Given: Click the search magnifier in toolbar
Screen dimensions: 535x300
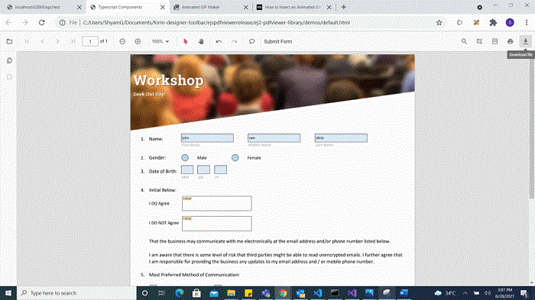Looking at the screenshot, I should tap(464, 41).
